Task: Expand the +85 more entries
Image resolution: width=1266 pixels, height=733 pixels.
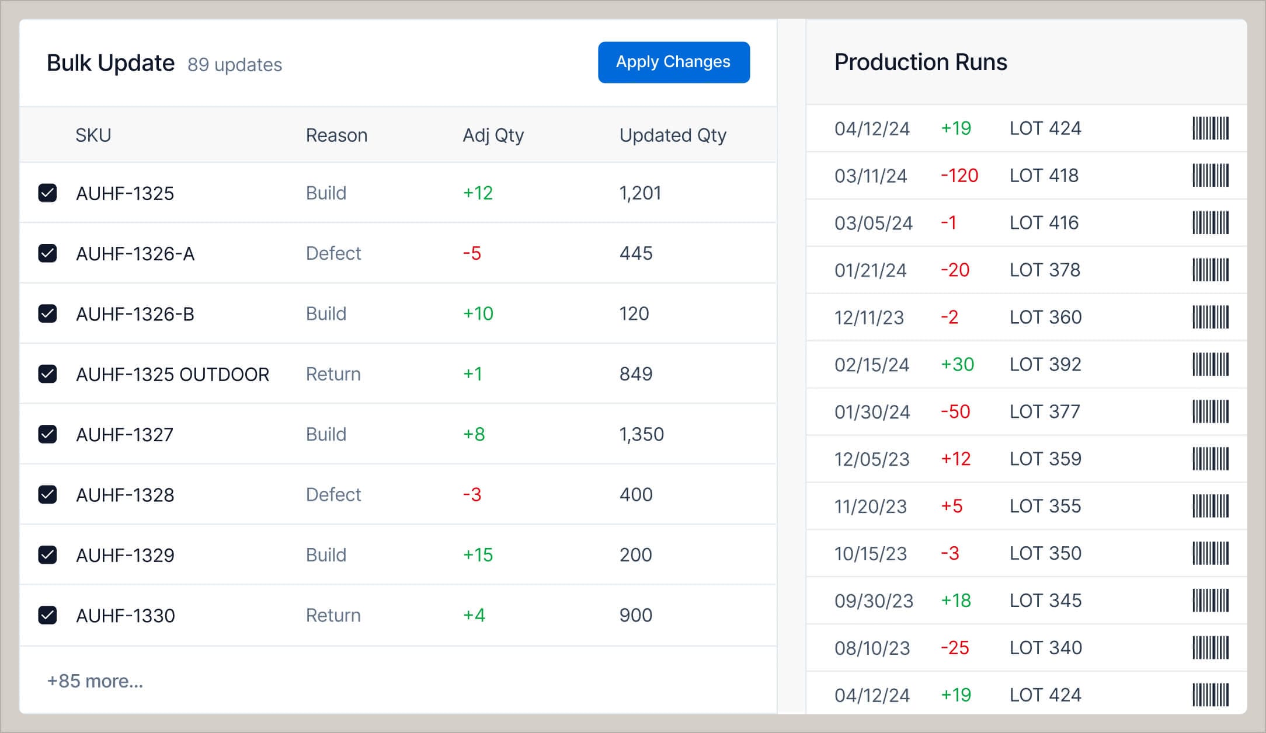Action: click(95, 681)
